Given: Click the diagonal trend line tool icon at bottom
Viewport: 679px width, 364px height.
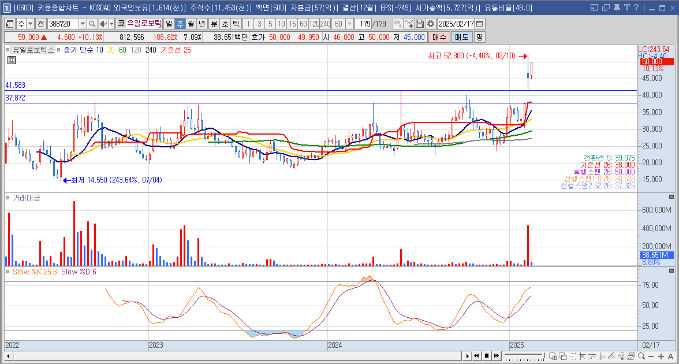Looking at the screenshot, I should pyautogui.click(x=611, y=356).
